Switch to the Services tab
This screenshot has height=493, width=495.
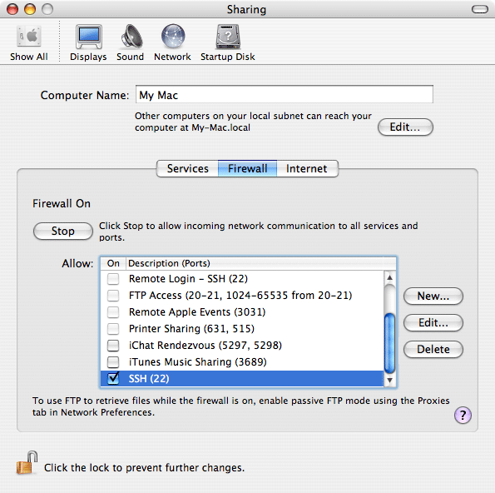[x=187, y=168]
